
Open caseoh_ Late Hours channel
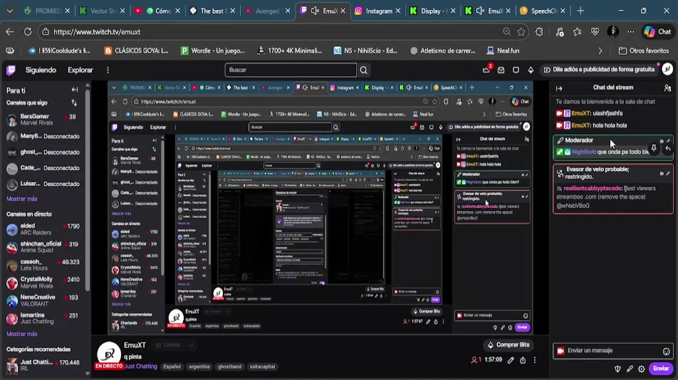[44, 265]
